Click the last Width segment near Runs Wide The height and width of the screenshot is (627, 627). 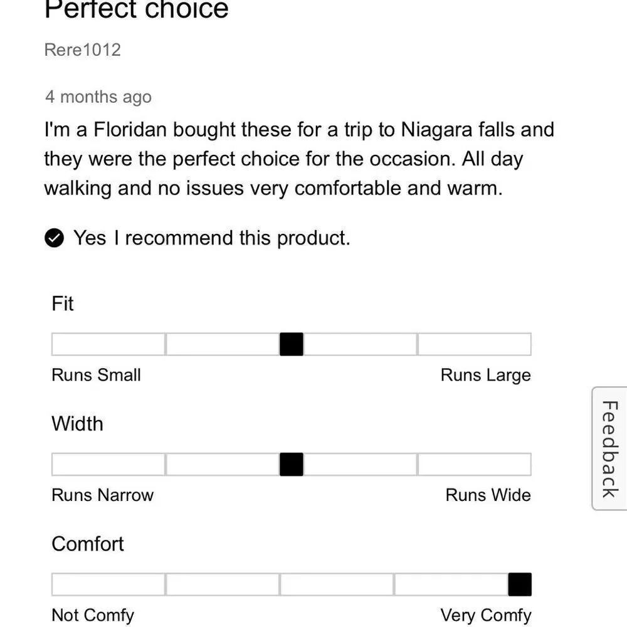pos(474,464)
